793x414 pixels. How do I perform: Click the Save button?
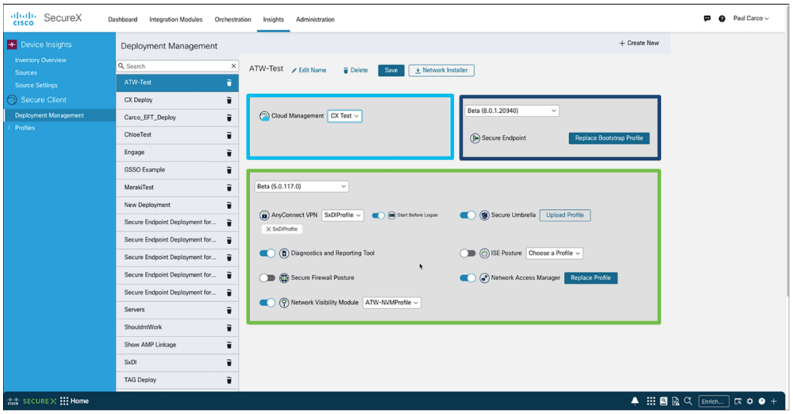[391, 71]
